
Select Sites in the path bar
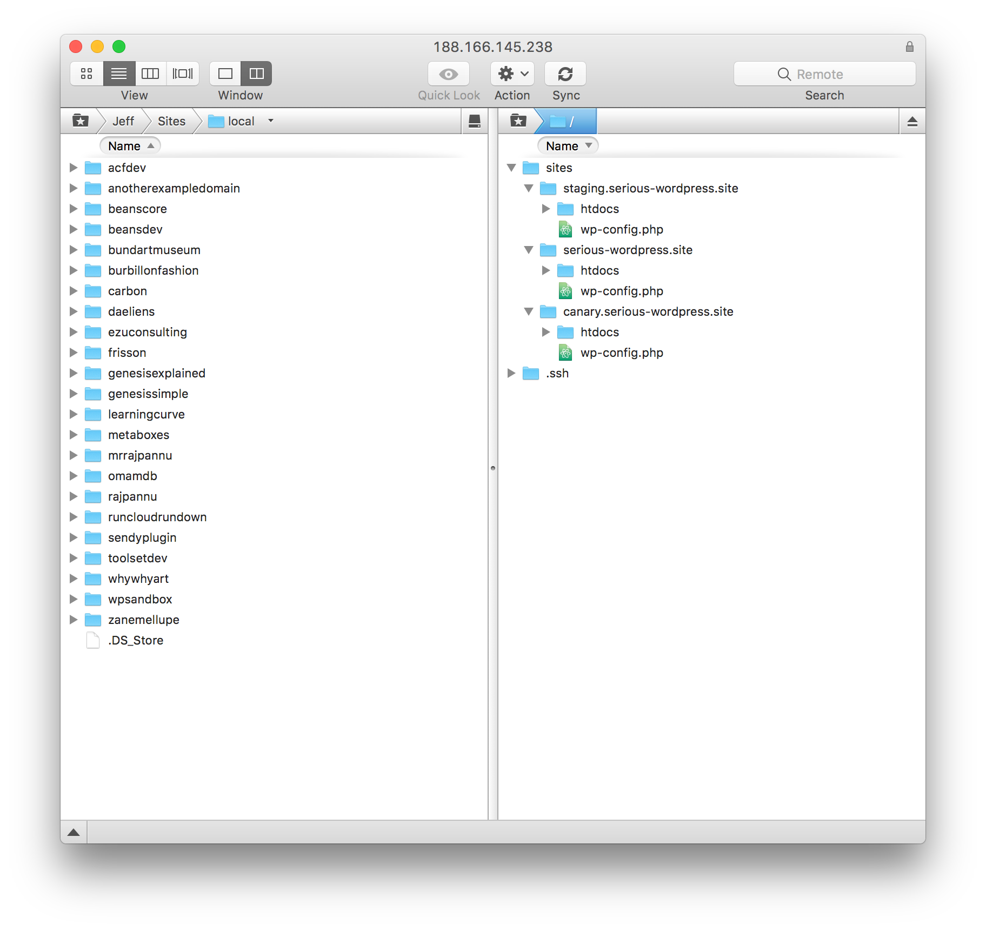click(x=171, y=121)
